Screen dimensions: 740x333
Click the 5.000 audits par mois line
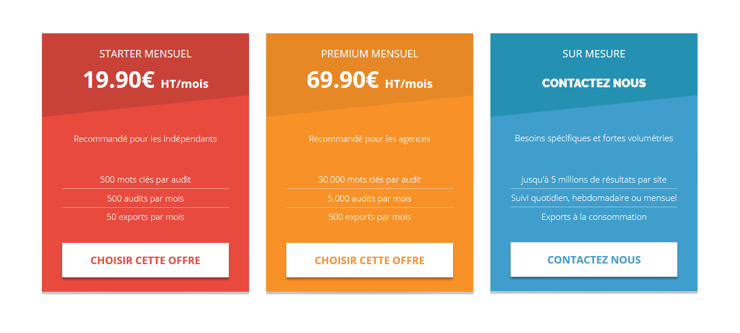pyautogui.click(x=370, y=199)
